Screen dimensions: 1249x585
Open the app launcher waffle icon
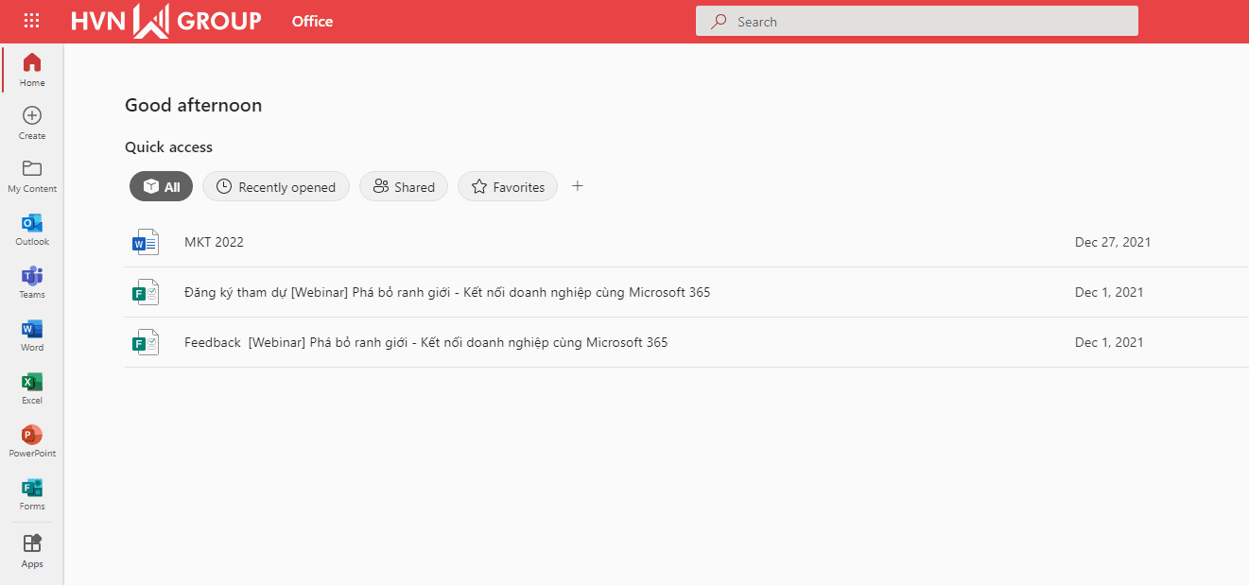[x=31, y=21]
